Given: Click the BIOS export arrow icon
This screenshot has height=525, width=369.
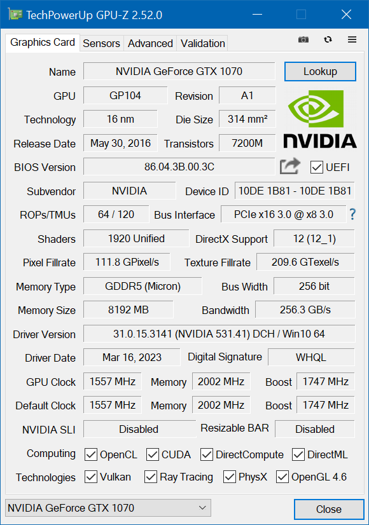Looking at the screenshot, I should click(289, 165).
